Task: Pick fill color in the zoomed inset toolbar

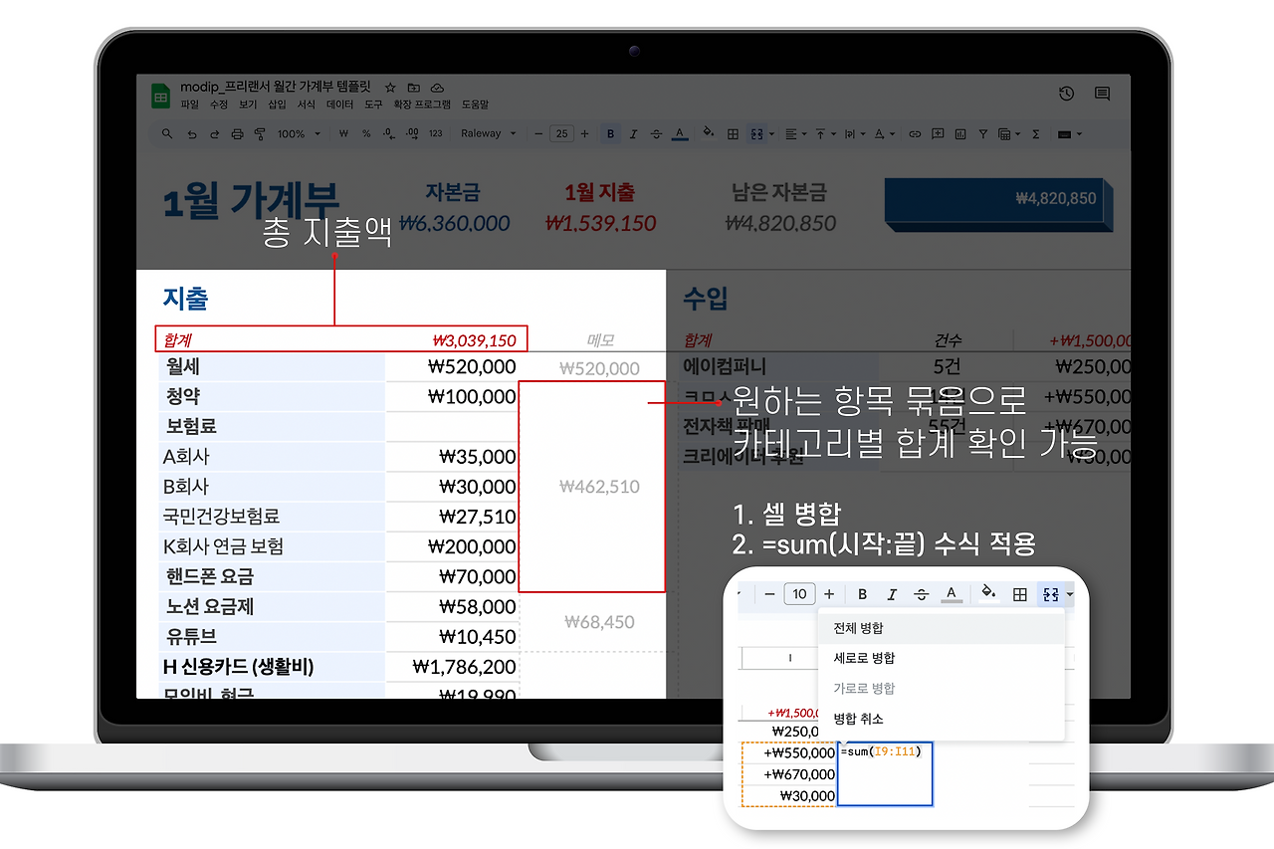Action: pyautogui.click(x=987, y=593)
